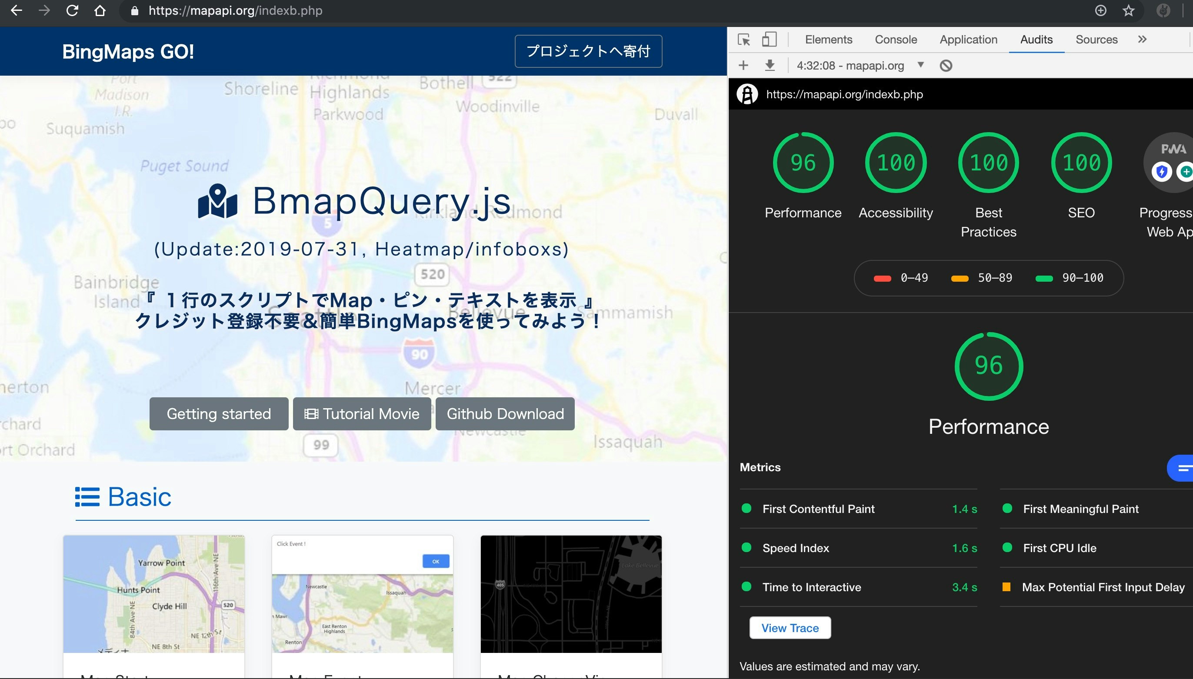Image resolution: width=1193 pixels, height=679 pixels.
Task: Click the install plus icon in address bar
Action: pyautogui.click(x=1101, y=10)
